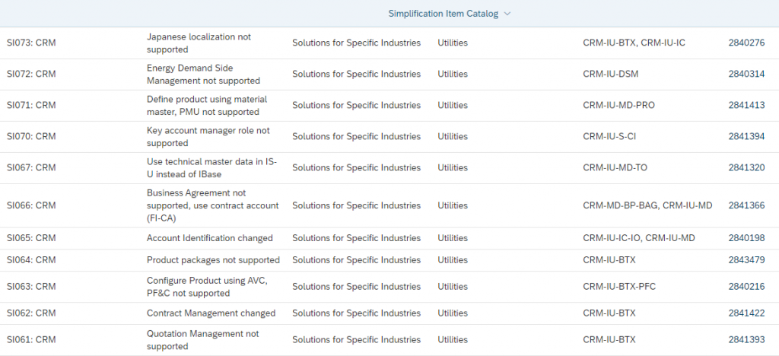Open SAP note 2841394
Image resolution: width=779 pixels, height=356 pixels.
coord(747,136)
